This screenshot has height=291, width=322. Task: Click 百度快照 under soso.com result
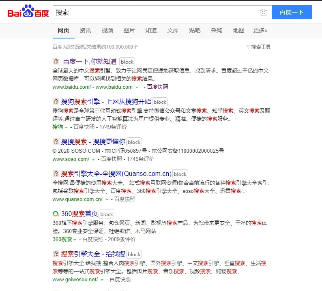[x=111, y=159]
